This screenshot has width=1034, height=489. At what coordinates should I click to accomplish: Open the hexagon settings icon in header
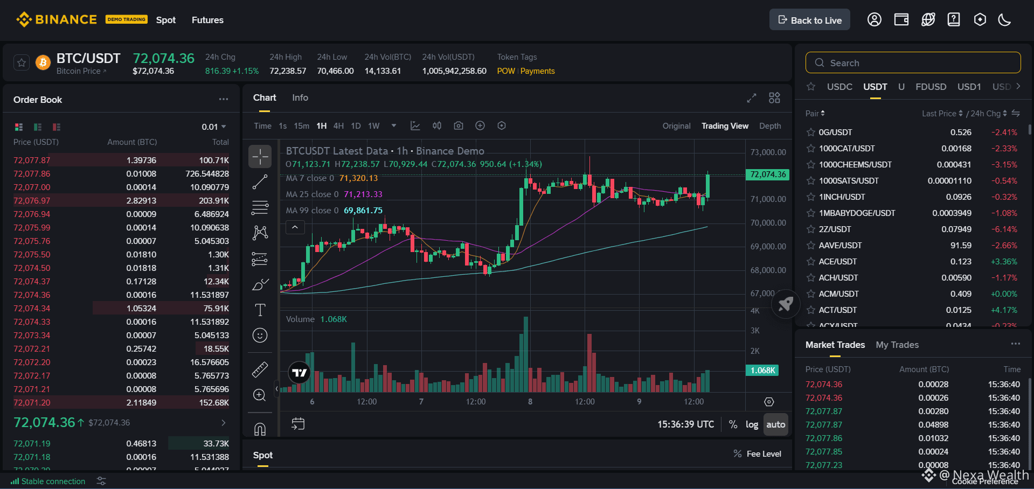click(980, 20)
